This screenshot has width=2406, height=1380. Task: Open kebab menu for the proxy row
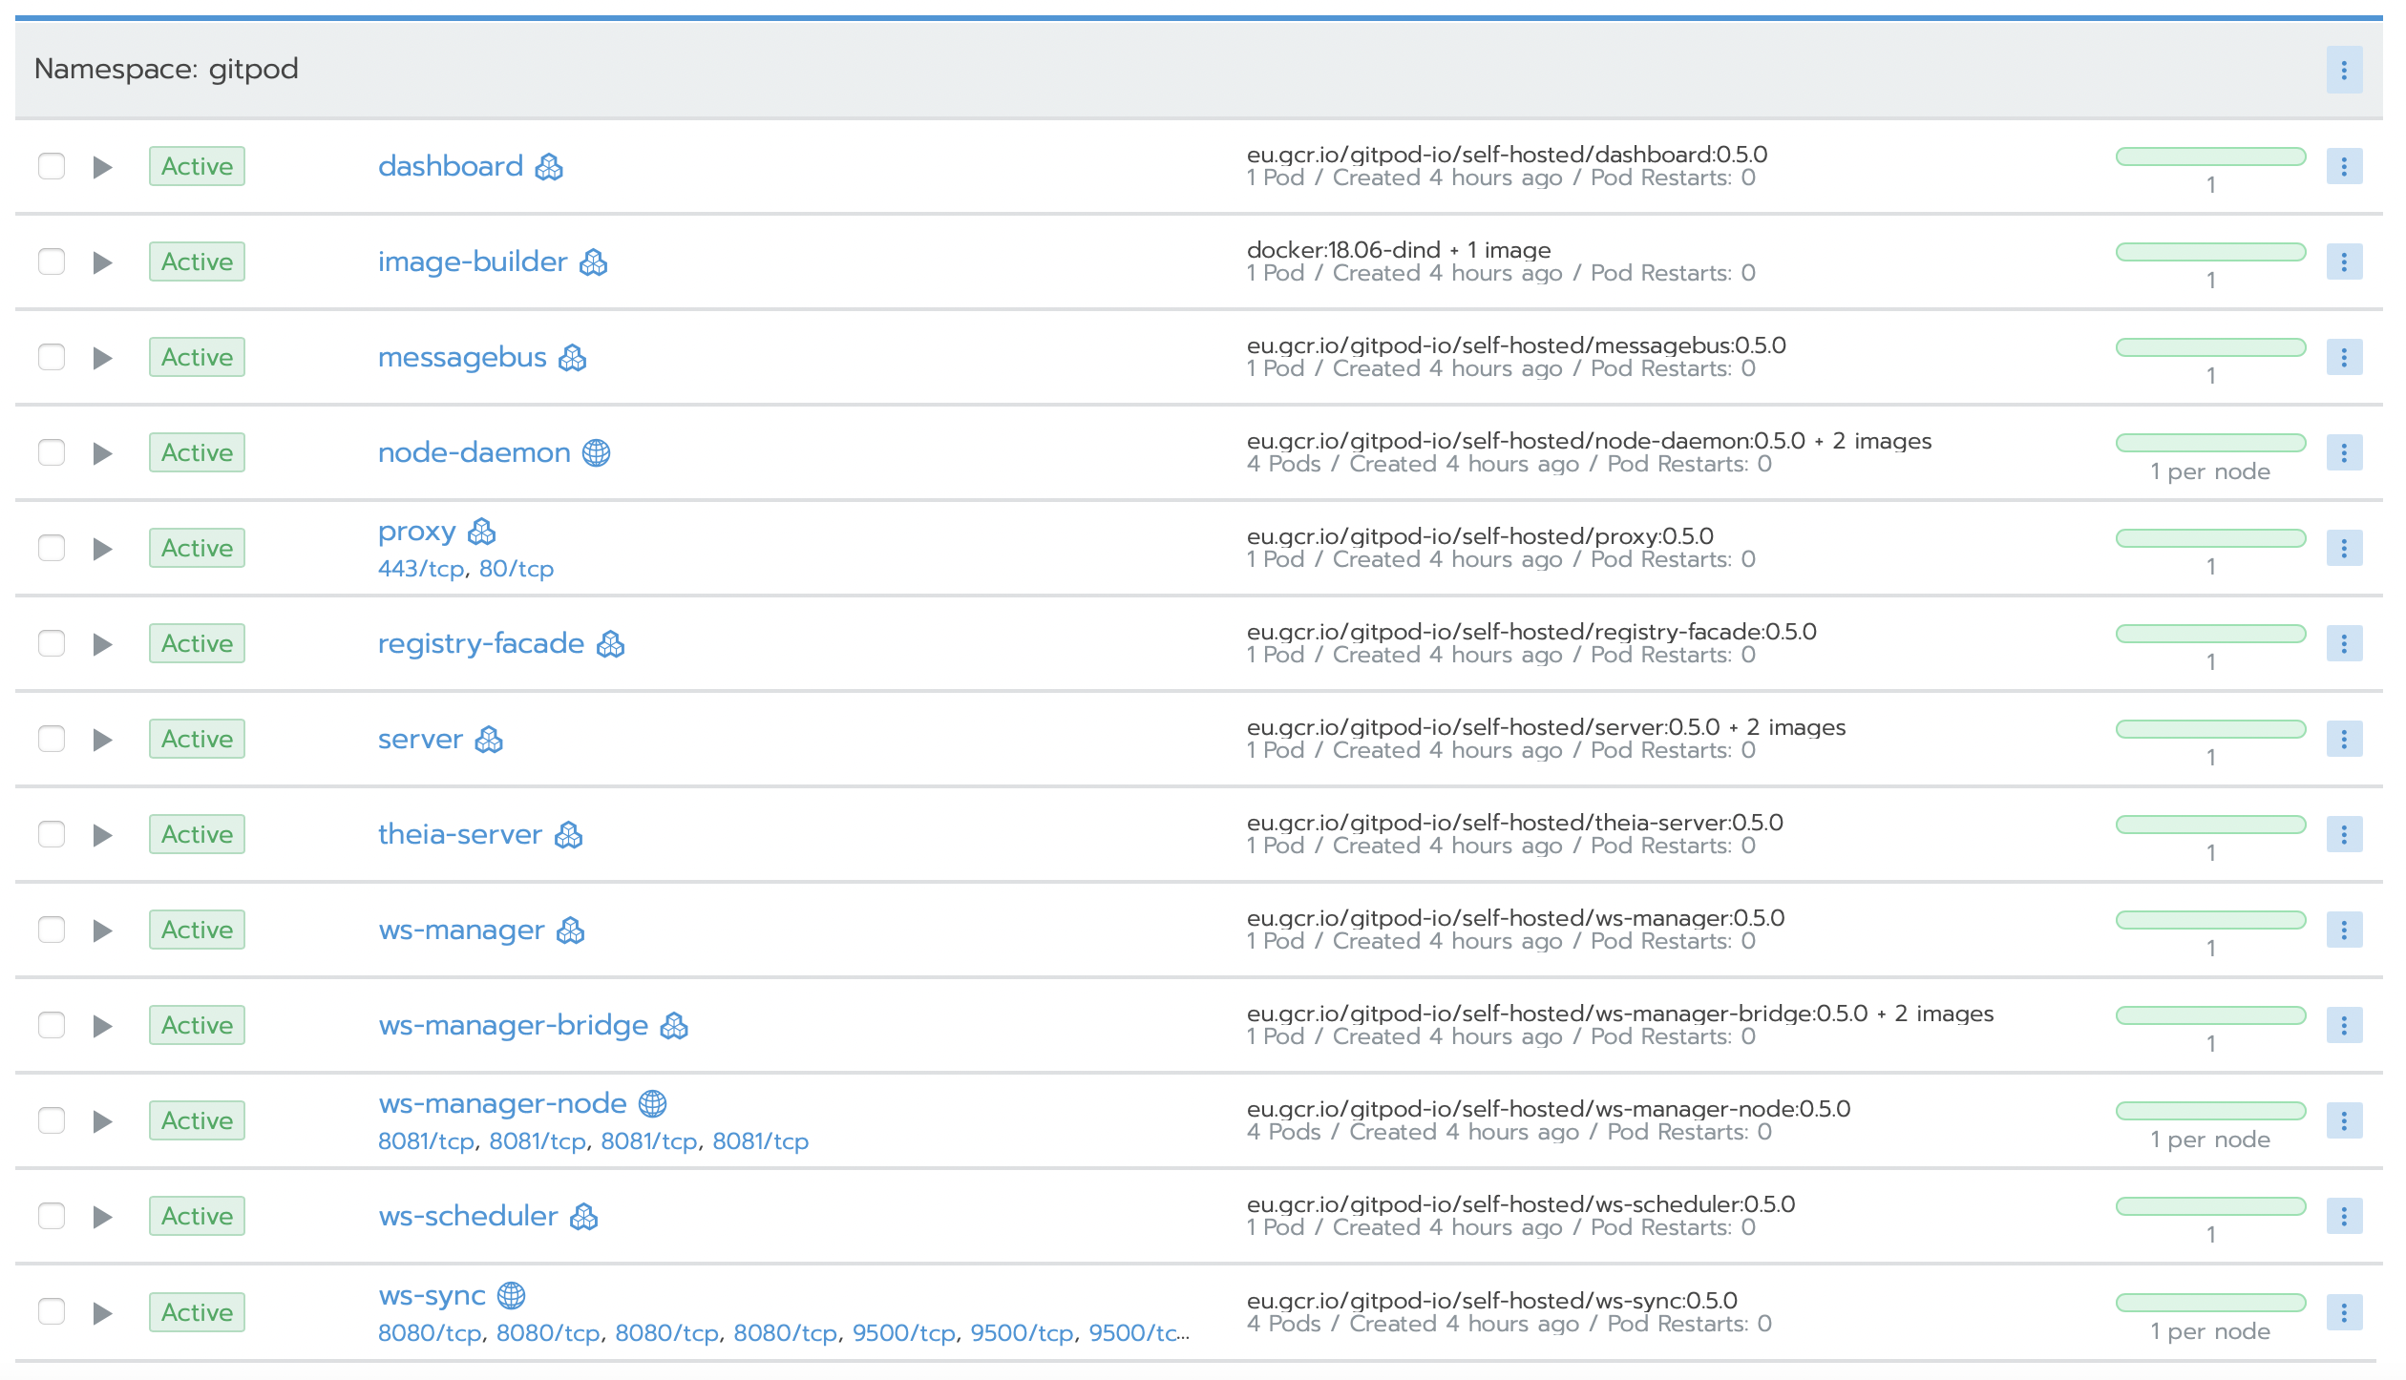[2343, 548]
